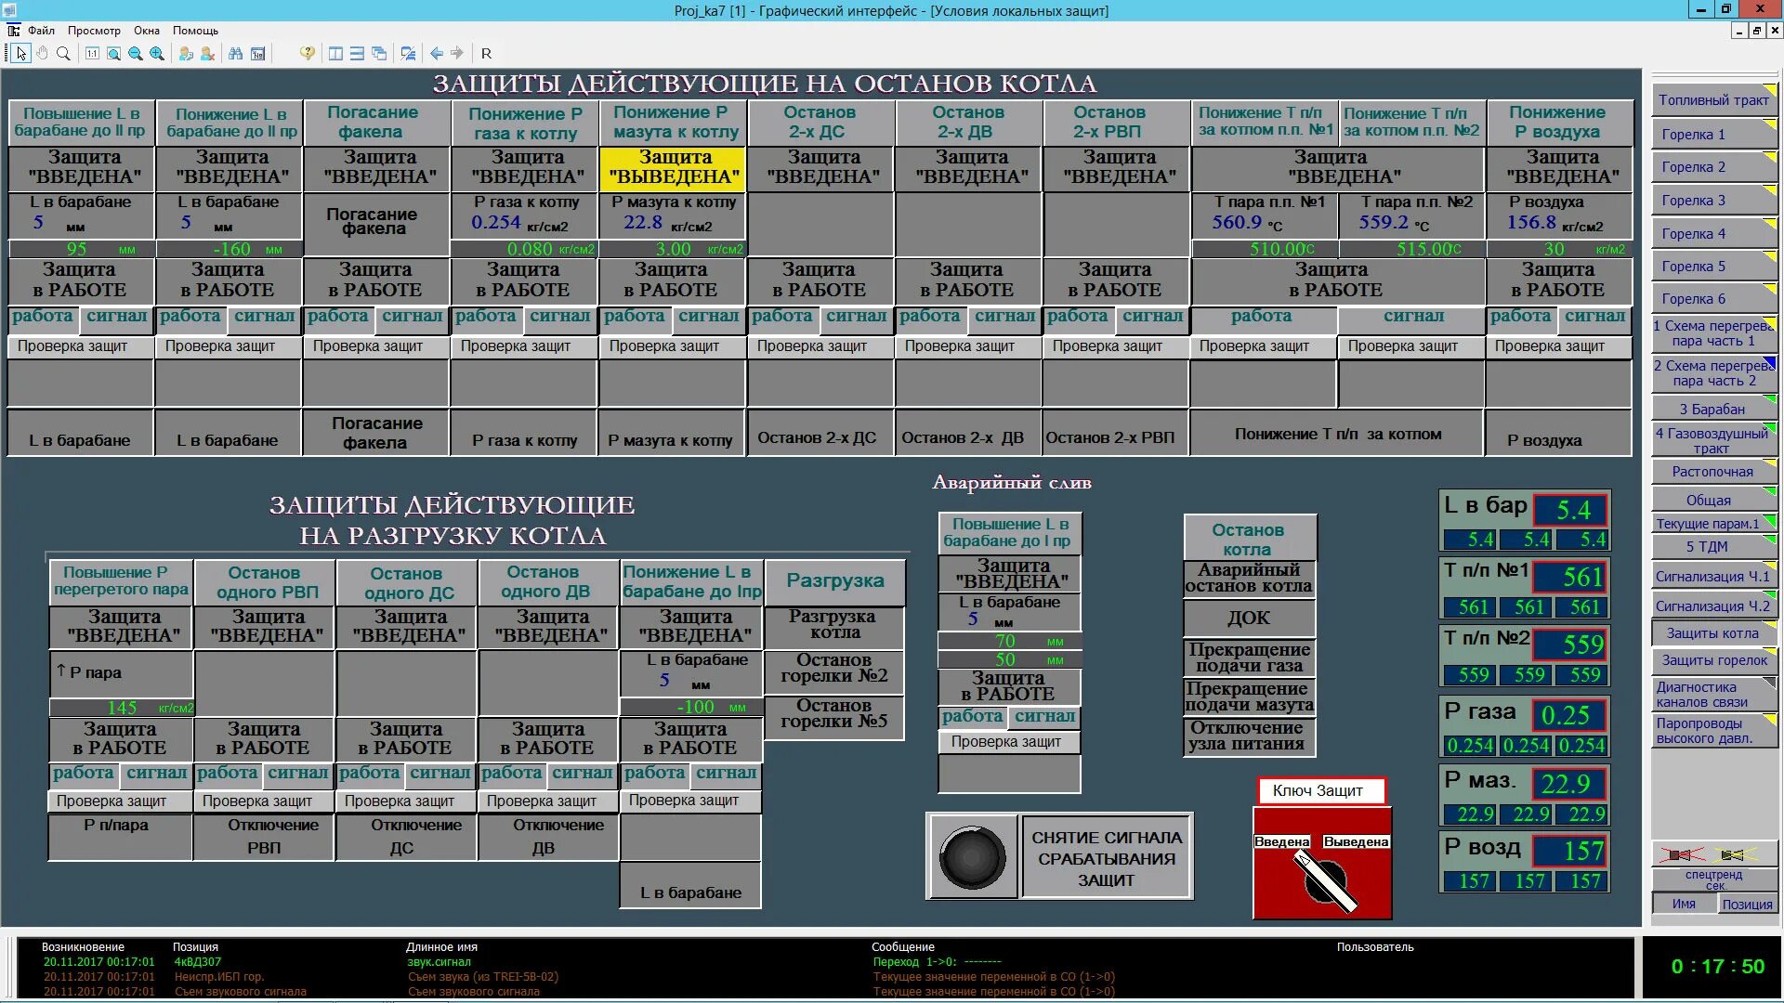Select the arrow pointer tool
This screenshot has height=1003, width=1784.
pos(20,53)
